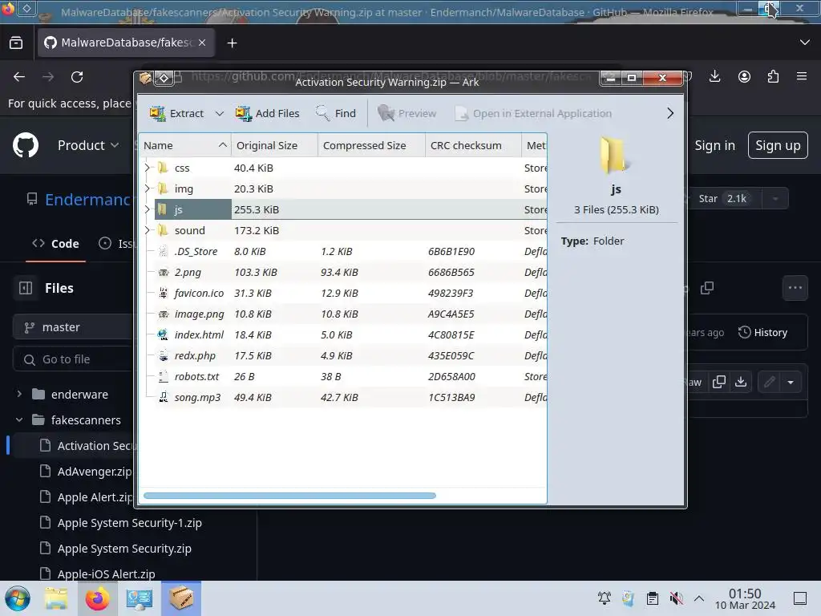Screen dimensions: 821x616
Task: Open Firefox application hamburger menu
Action: 802,76
